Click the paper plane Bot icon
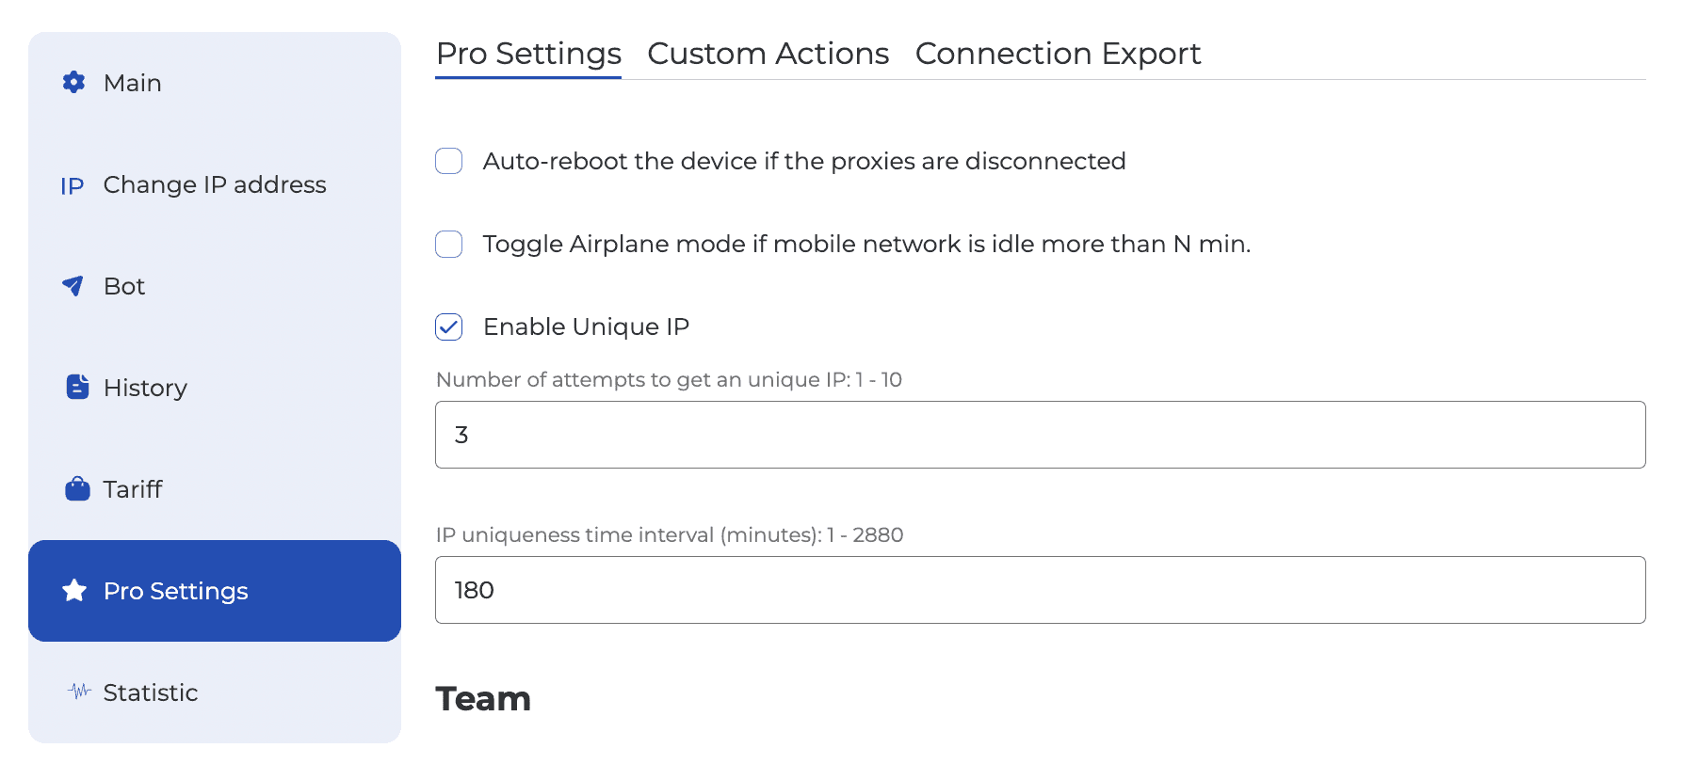This screenshot has width=1682, height=764. (x=73, y=286)
